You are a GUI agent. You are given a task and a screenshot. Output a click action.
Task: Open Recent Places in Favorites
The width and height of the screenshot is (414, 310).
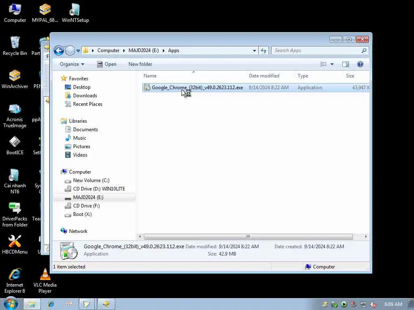pyautogui.click(x=87, y=104)
